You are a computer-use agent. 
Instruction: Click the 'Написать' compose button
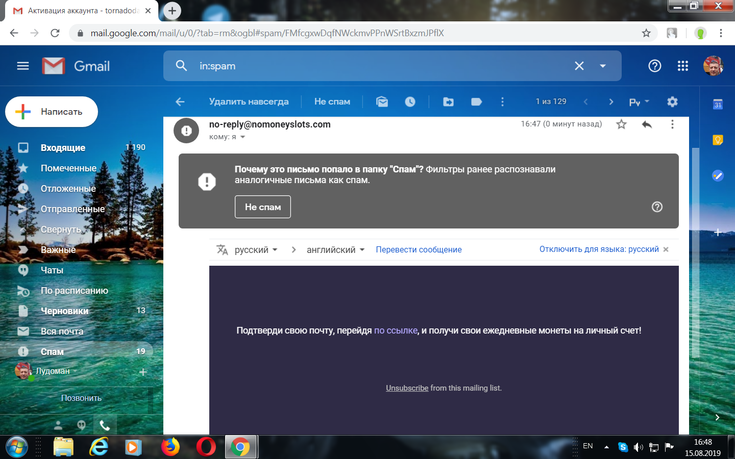[52, 112]
